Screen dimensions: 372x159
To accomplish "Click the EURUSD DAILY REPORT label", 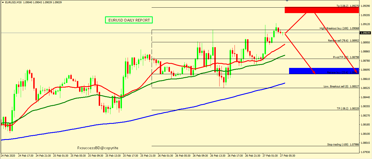I will [x=129, y=20].
